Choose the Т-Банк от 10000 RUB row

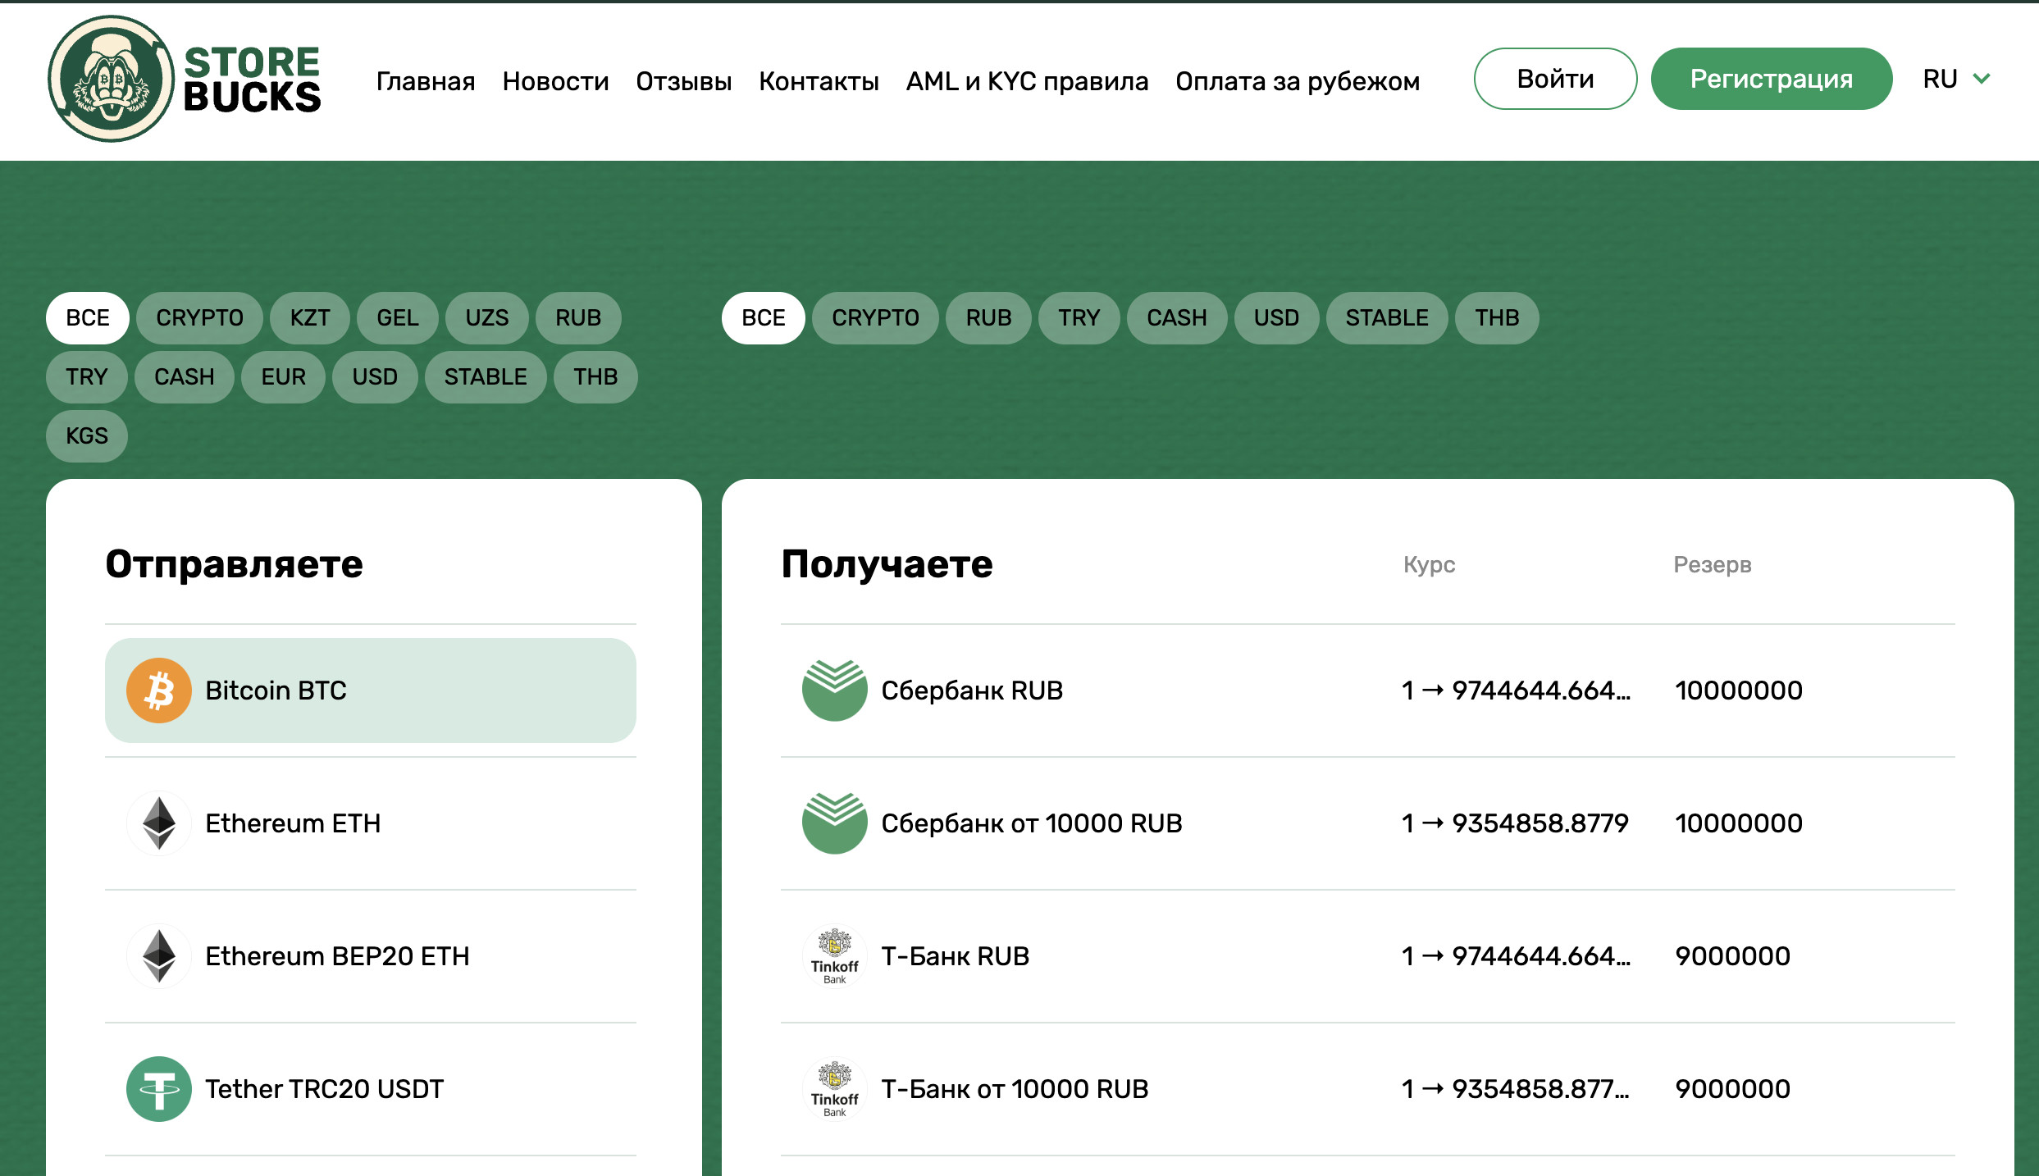pyautogui.click(x=1367, y=1089)
